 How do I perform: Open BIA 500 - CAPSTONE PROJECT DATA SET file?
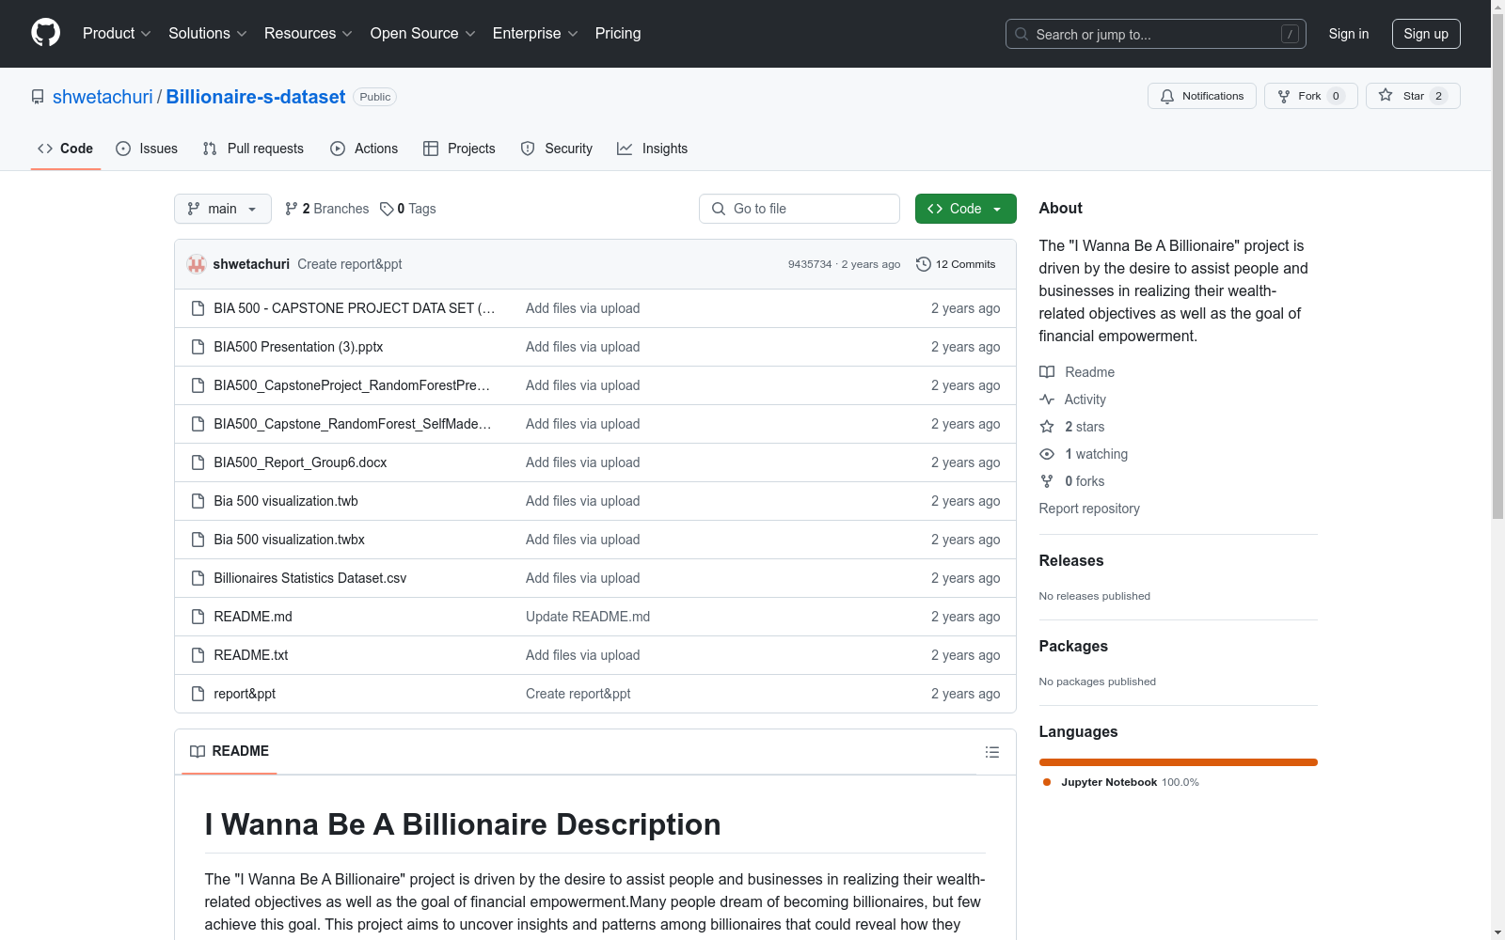(354, 308)
